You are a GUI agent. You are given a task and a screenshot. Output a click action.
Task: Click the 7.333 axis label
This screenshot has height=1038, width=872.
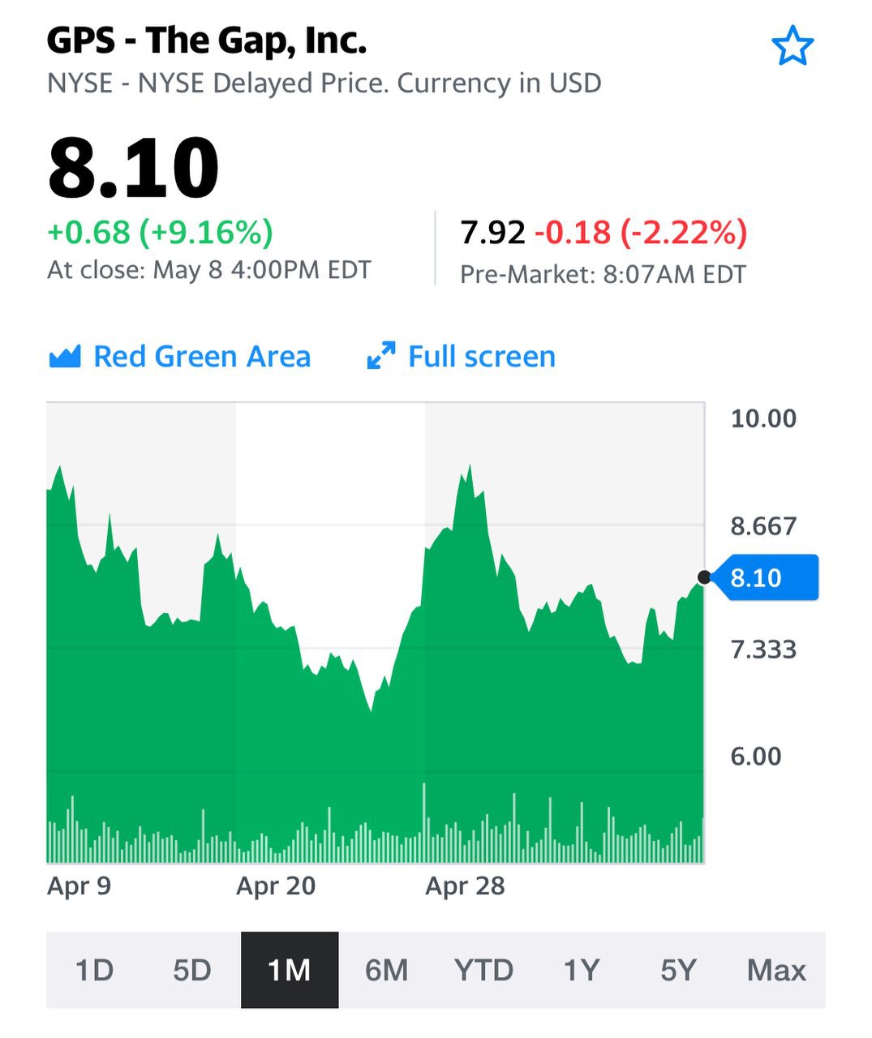point(763,650)
